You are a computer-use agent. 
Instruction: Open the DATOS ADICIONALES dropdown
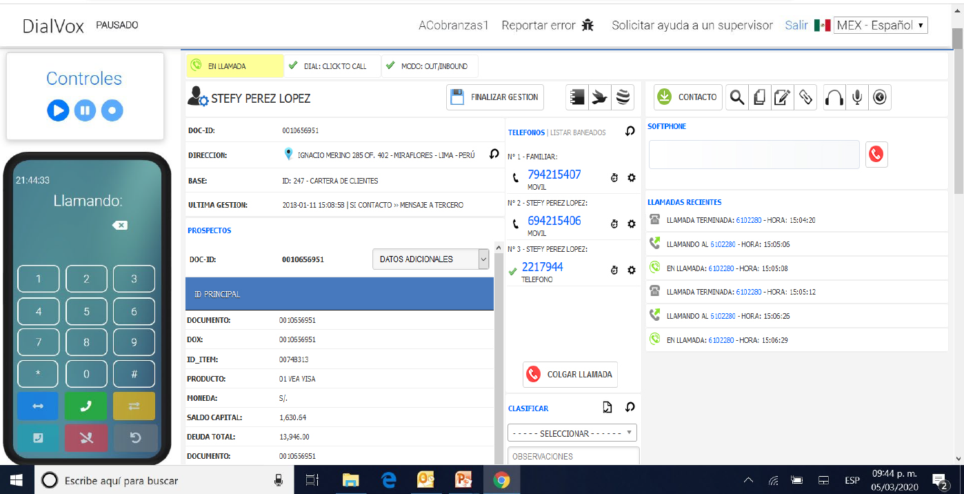point(430,259)
